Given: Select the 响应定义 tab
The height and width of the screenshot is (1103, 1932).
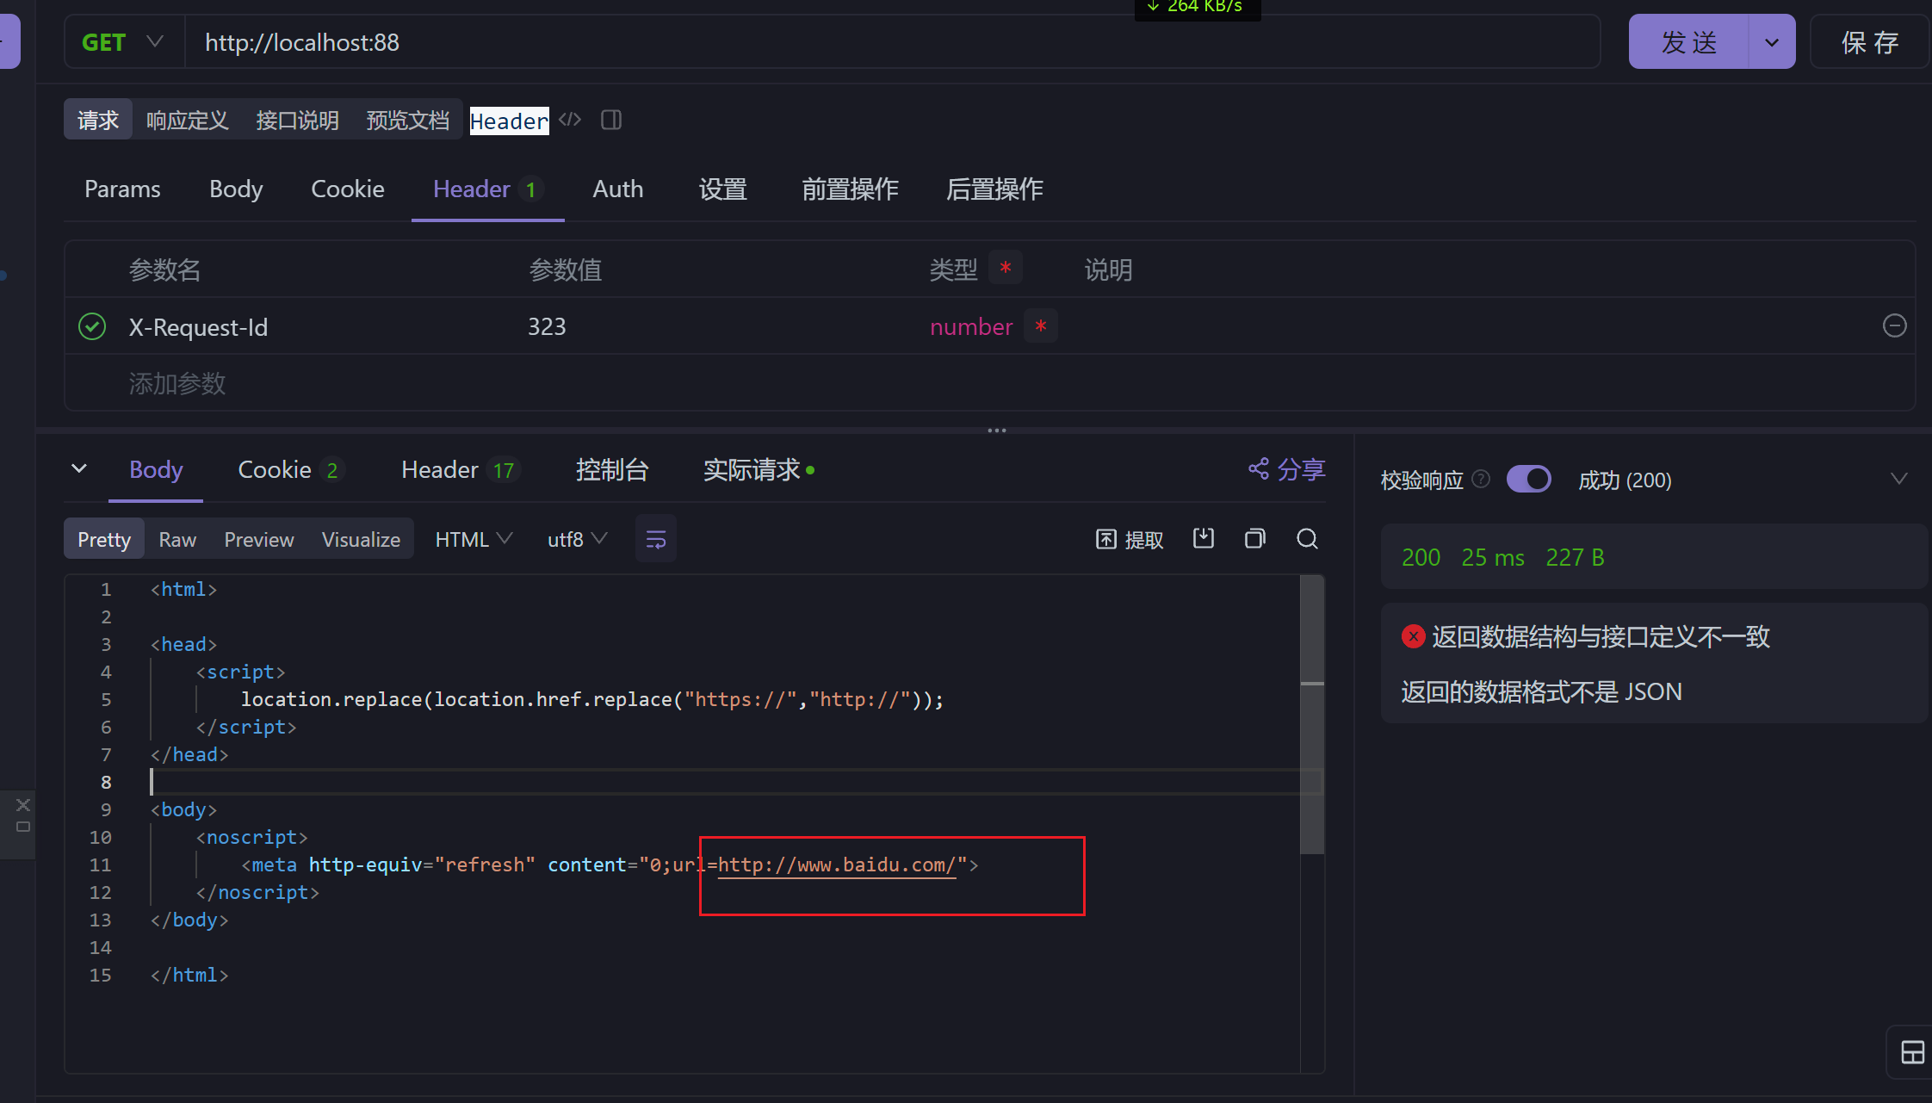Looking at the screenshot, I should coord(188,120).
